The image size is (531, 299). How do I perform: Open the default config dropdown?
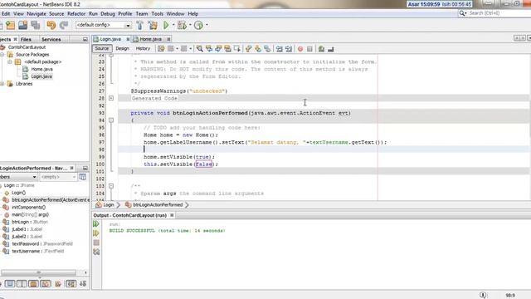click(x=128, y=25)
